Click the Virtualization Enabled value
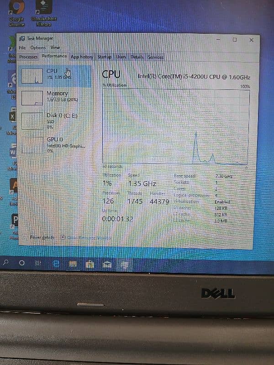This screenshot has width=274, height=365. coord(222,202)
